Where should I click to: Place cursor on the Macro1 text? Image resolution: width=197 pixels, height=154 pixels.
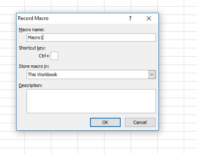pos(35,37)
